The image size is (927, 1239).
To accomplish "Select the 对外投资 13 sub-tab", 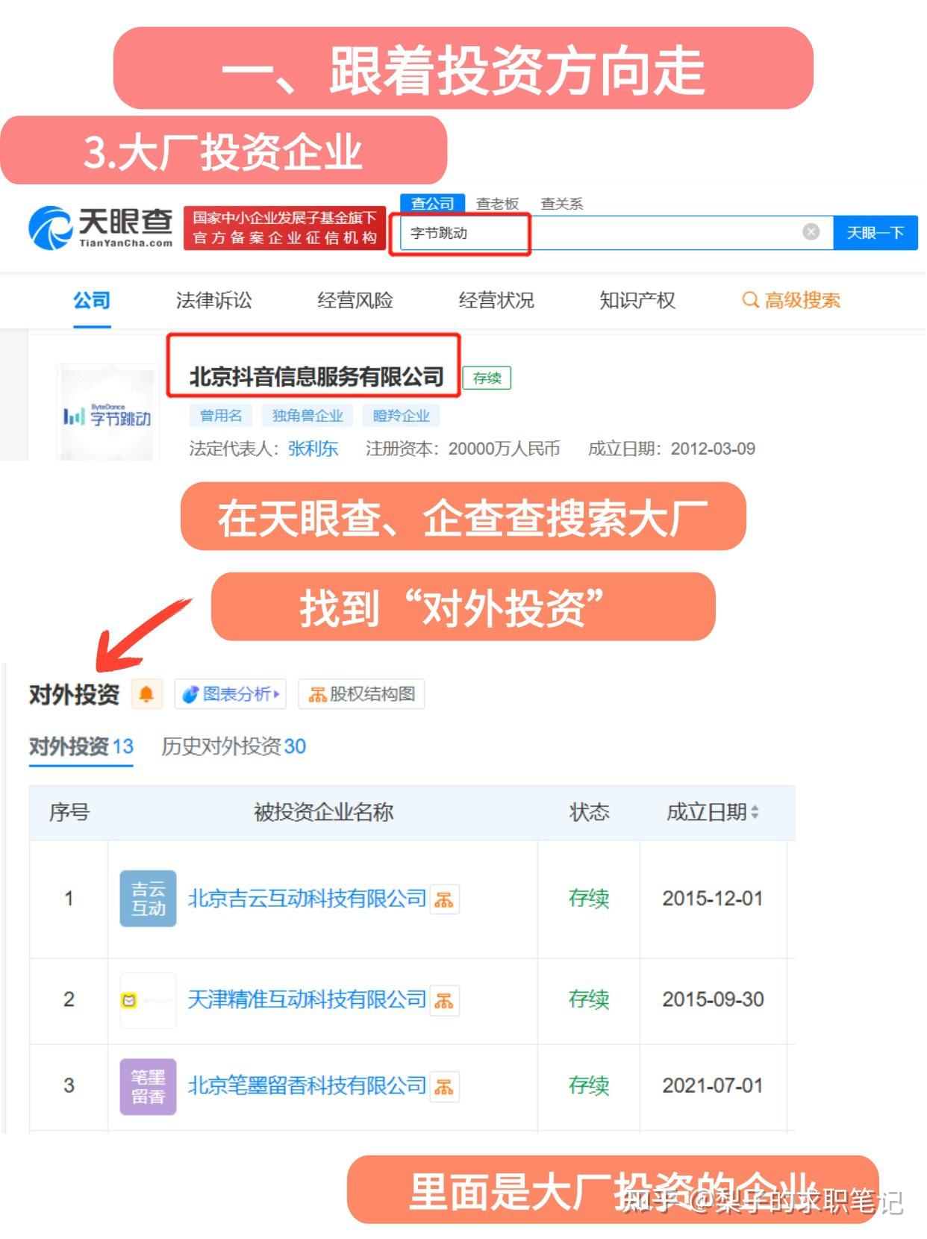I will (x=81, y=746).
